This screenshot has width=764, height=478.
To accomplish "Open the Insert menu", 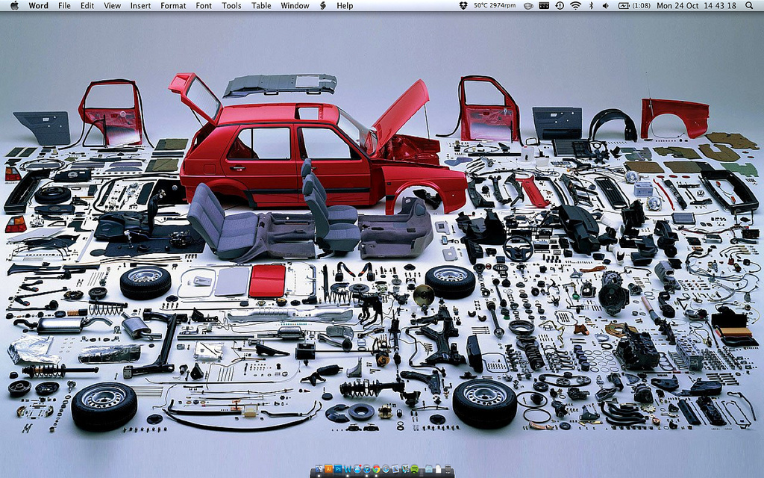I will 140,5.
